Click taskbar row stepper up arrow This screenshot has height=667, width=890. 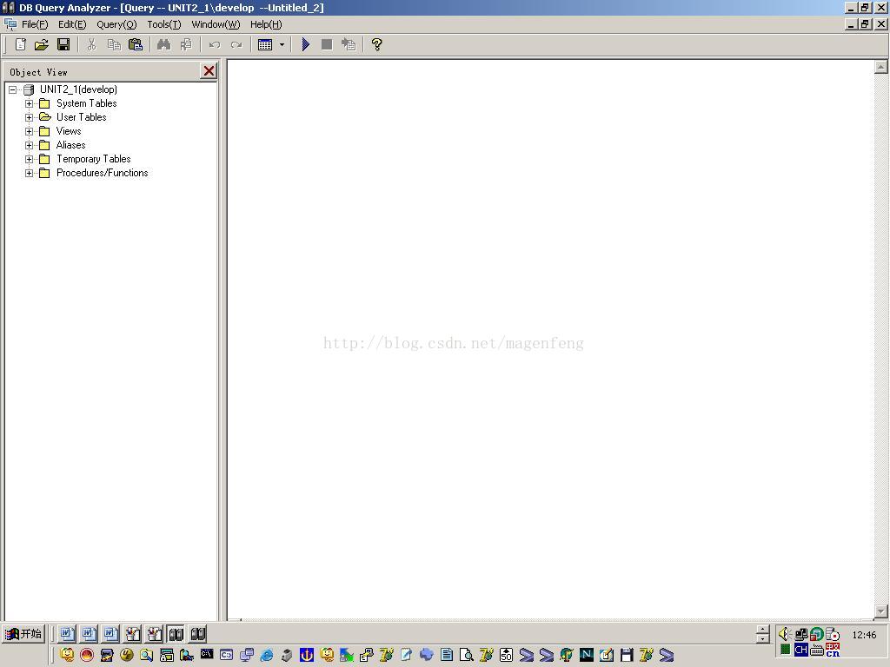point(763,630)
